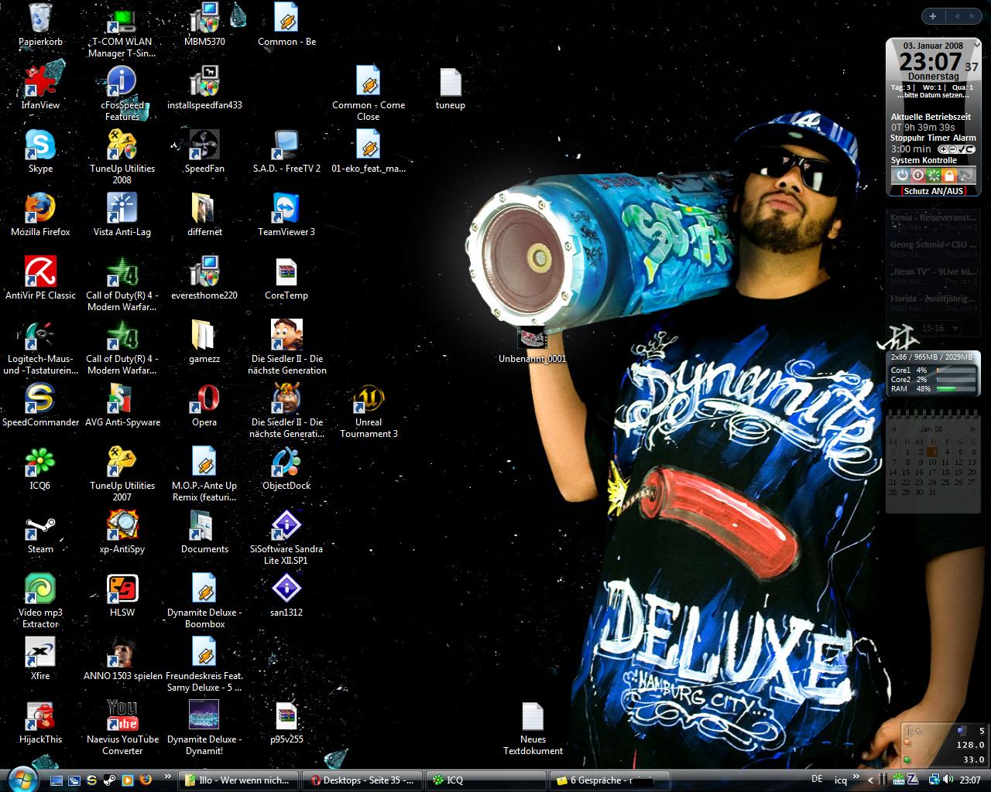Click the orange lock system control icon

(949, 175)
